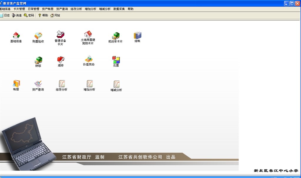Open the 处置 colored blocks icon
The width and height of the screenshot is (301, 178).
[116, 60]
